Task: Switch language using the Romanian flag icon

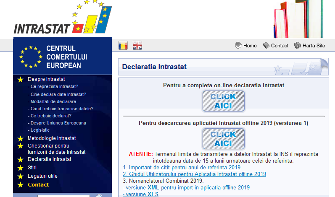Action: [123, 45]
